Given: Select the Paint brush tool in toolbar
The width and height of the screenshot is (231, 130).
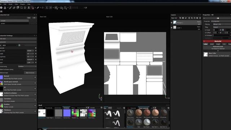Looking at the screenshot, I should point(10,8).
